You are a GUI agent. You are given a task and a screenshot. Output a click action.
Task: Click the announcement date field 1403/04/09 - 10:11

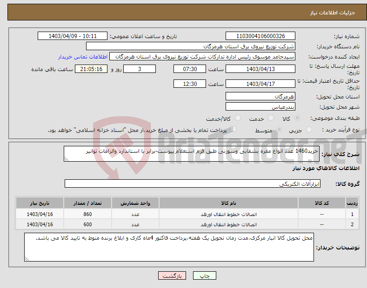(x=72, y=36)
